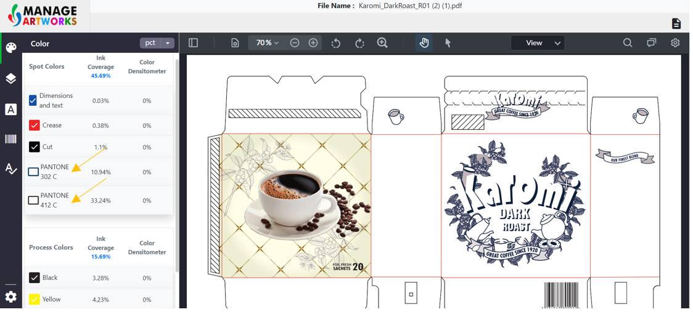Click the Manage Artworks logo

point(43,15)
